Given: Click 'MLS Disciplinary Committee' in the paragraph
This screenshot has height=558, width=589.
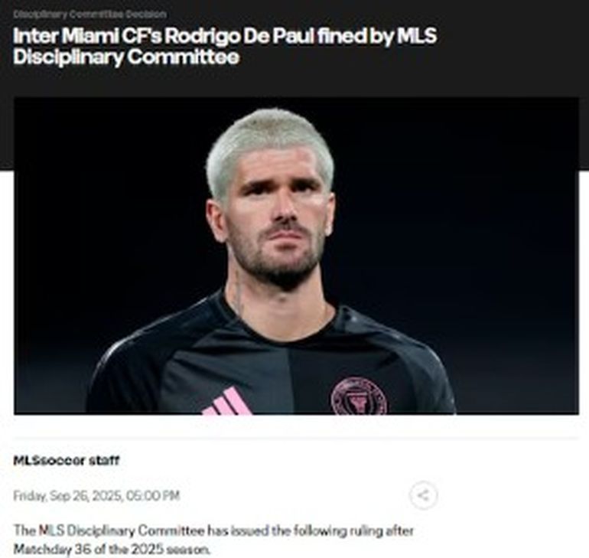Looking at the screenshot, I should pyautogui.click(x=122, y=530).
